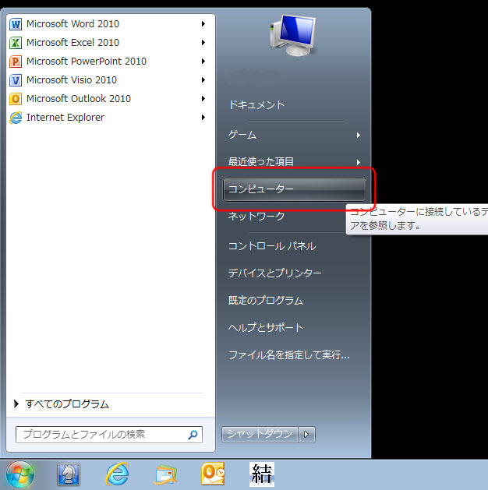This screenshot has width=488, height=490.
Task: Click the Internet Explorer icon in the Start menu
Action: pos(16,118)
